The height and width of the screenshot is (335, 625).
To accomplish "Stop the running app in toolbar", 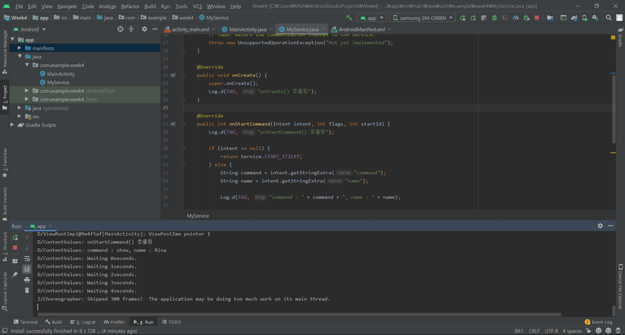I will [x=537, y=18].
